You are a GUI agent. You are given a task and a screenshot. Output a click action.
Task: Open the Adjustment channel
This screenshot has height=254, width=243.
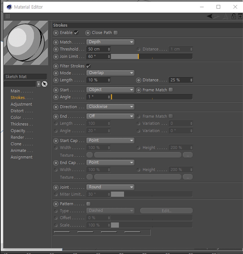(x=21, y=104)
